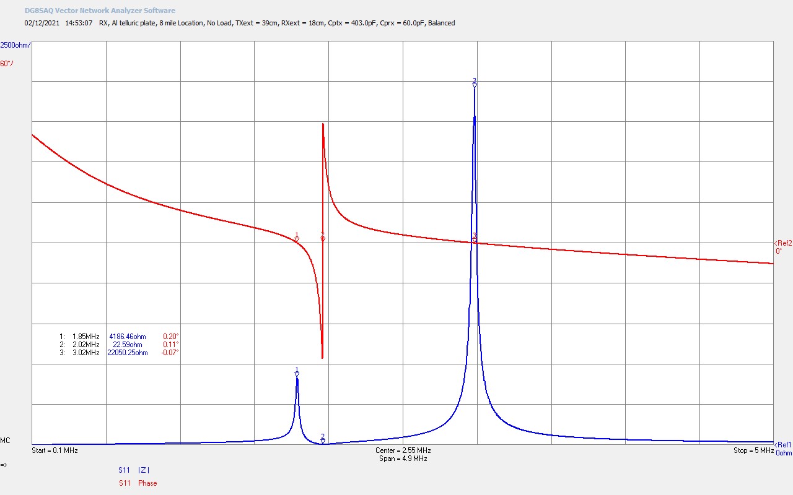Click the red marker 3 triangle on the phase trace
The width and height of the screenshot is (793, 495).
point(475,239)
